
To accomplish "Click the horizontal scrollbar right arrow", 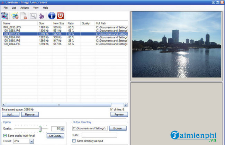I will click(126, 105).
